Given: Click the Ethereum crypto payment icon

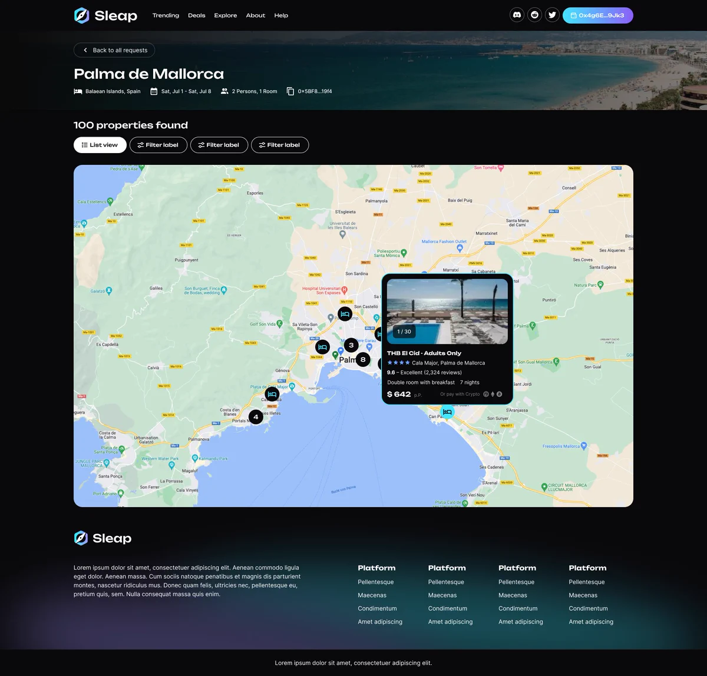Looking at the screenshot, I should coord(493,394).
